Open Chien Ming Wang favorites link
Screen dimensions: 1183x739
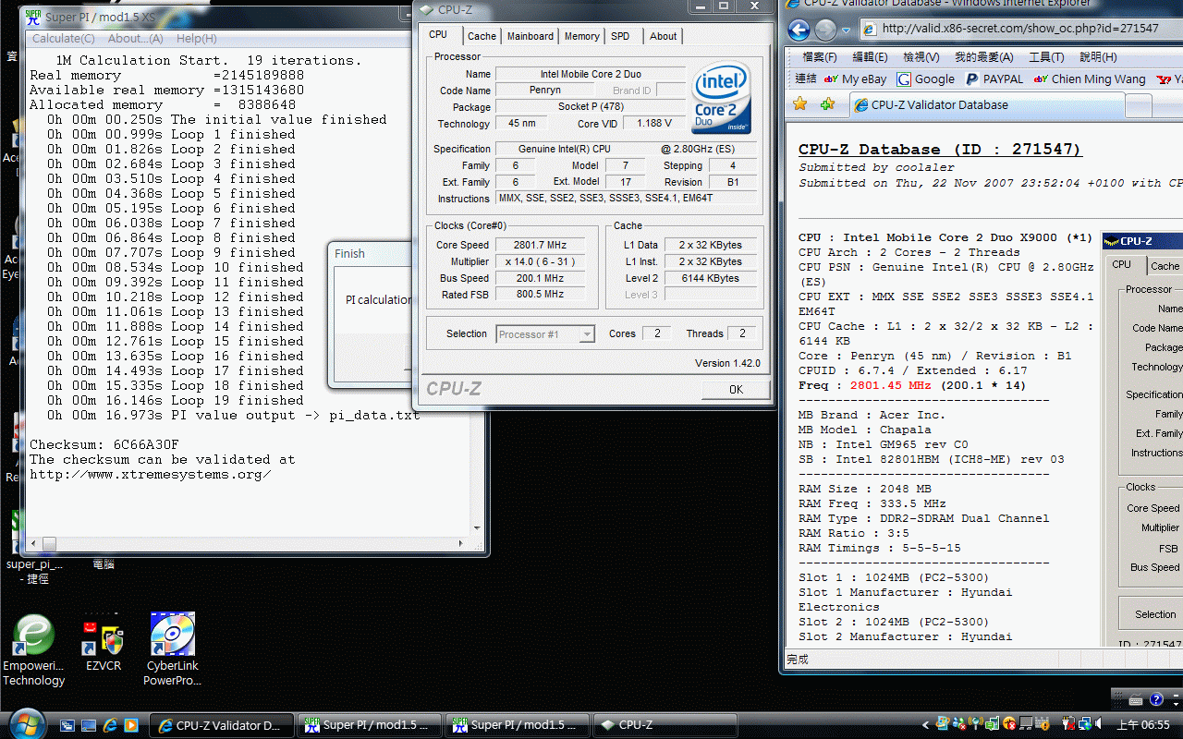coord(1090,79)
